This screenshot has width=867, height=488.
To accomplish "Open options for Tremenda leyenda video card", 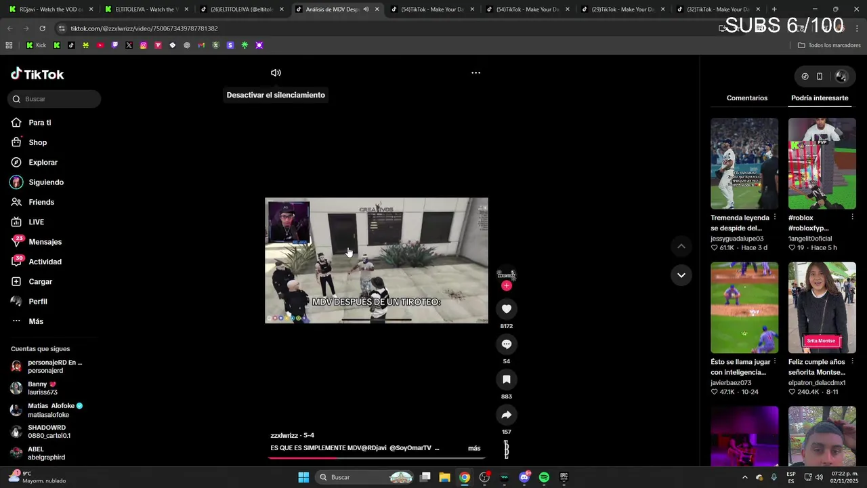I will coord(774,218).
